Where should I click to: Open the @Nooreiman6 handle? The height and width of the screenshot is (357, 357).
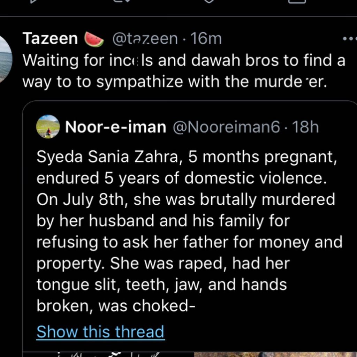click(x=226, y=127)
